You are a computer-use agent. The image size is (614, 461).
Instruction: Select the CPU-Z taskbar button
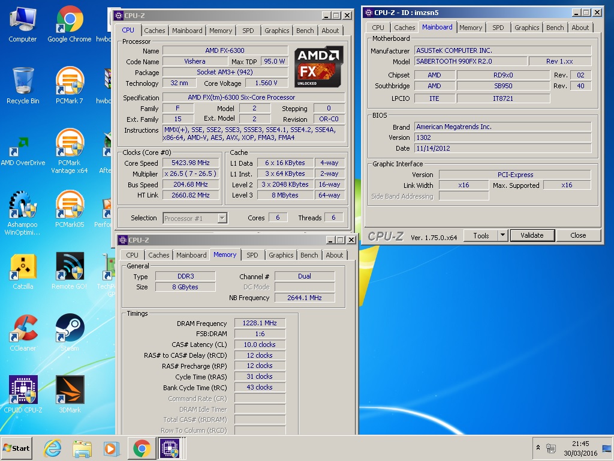tap(170, 448)
